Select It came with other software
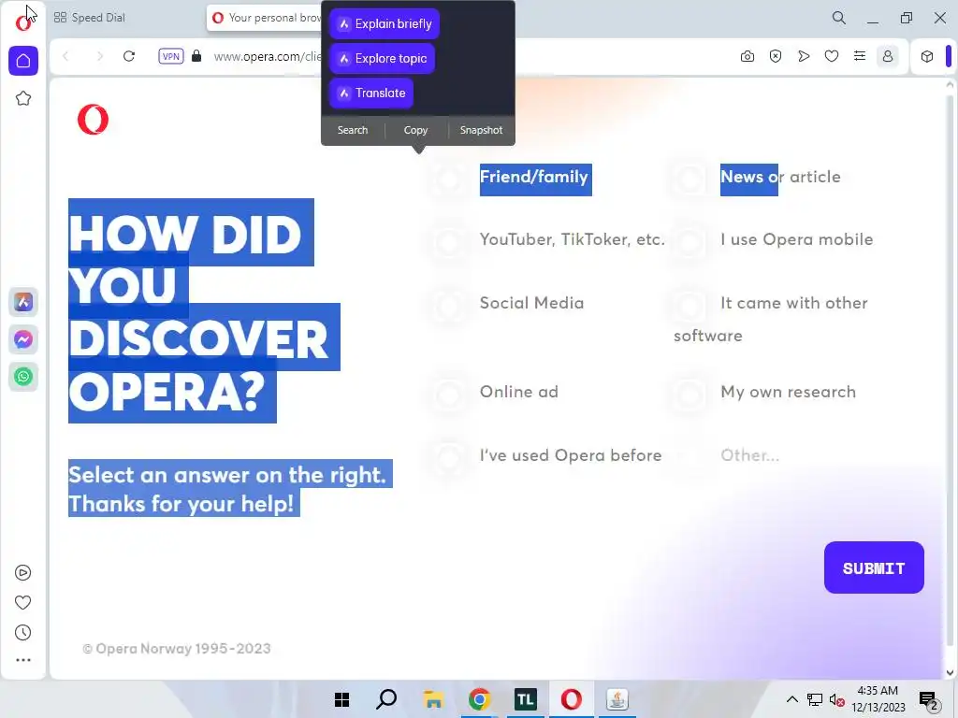This screenshot has width=958, height=718. (x=689, y=305)
